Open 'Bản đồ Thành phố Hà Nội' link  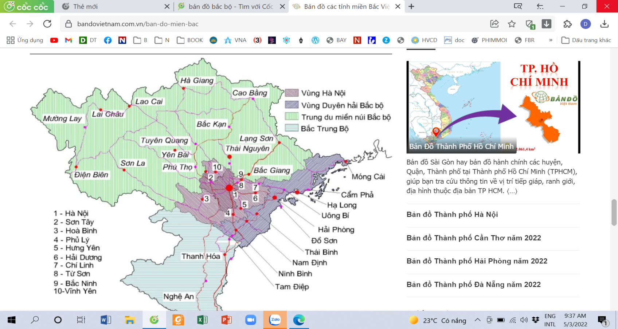[452, 215]
